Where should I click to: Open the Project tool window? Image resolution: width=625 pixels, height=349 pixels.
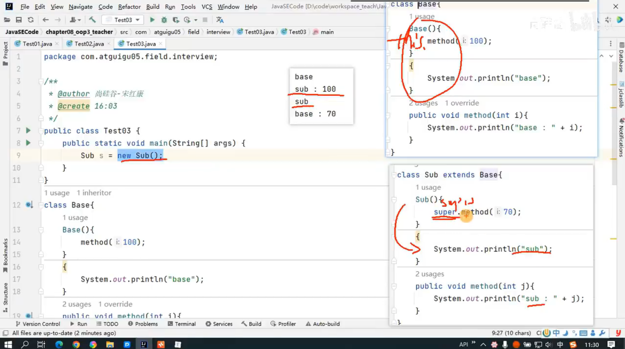coord(5,53)
